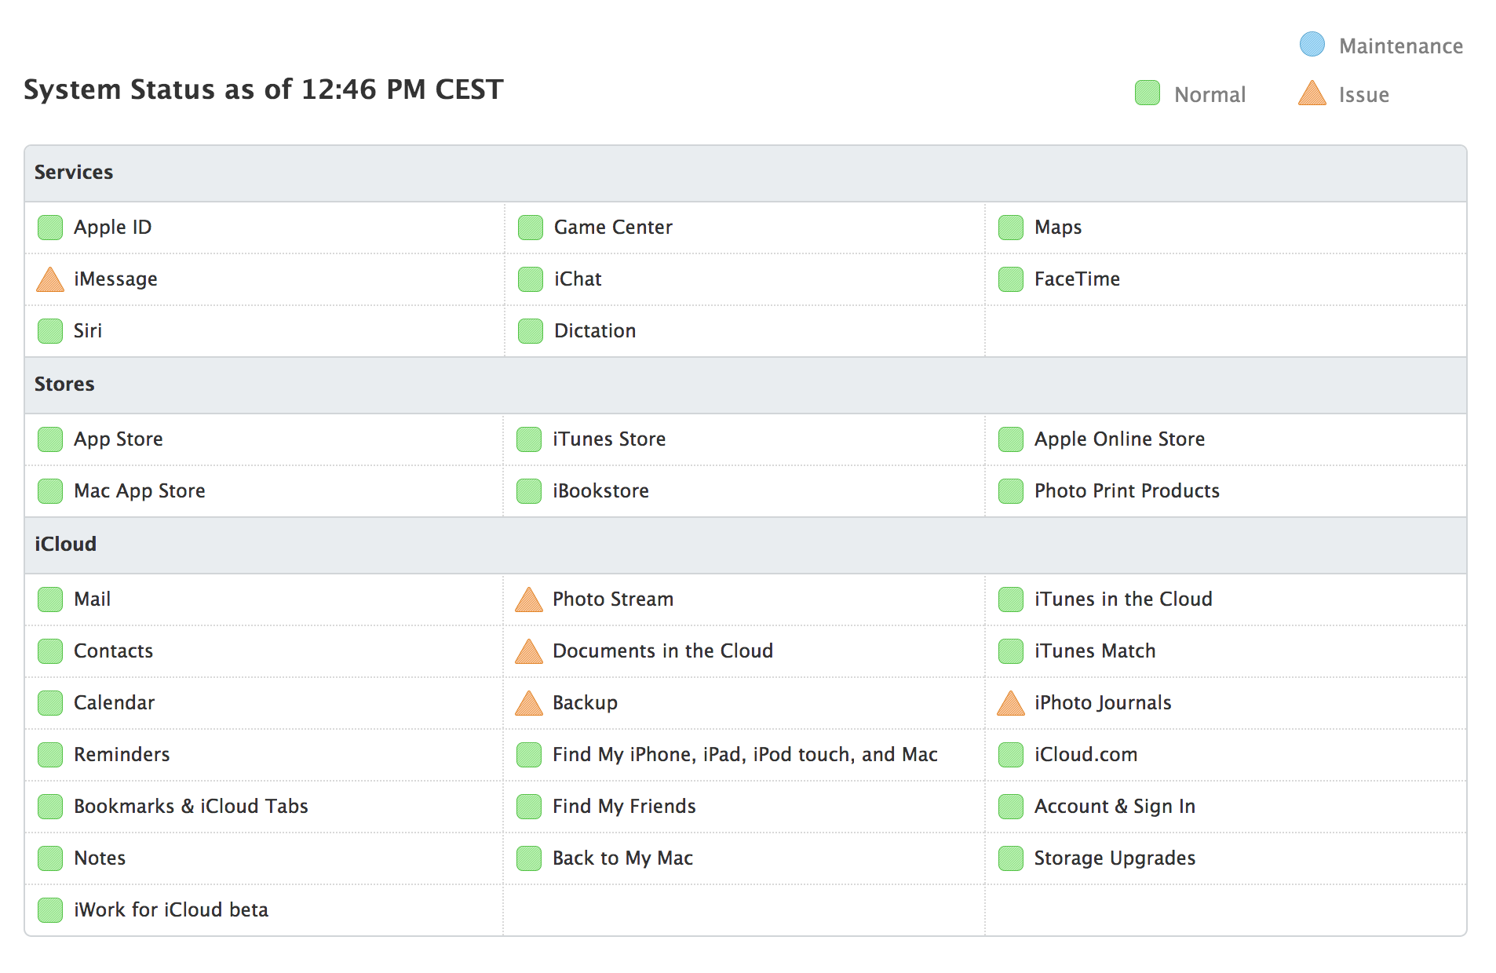Select the Apple ID service label

[x=113, y=228]
